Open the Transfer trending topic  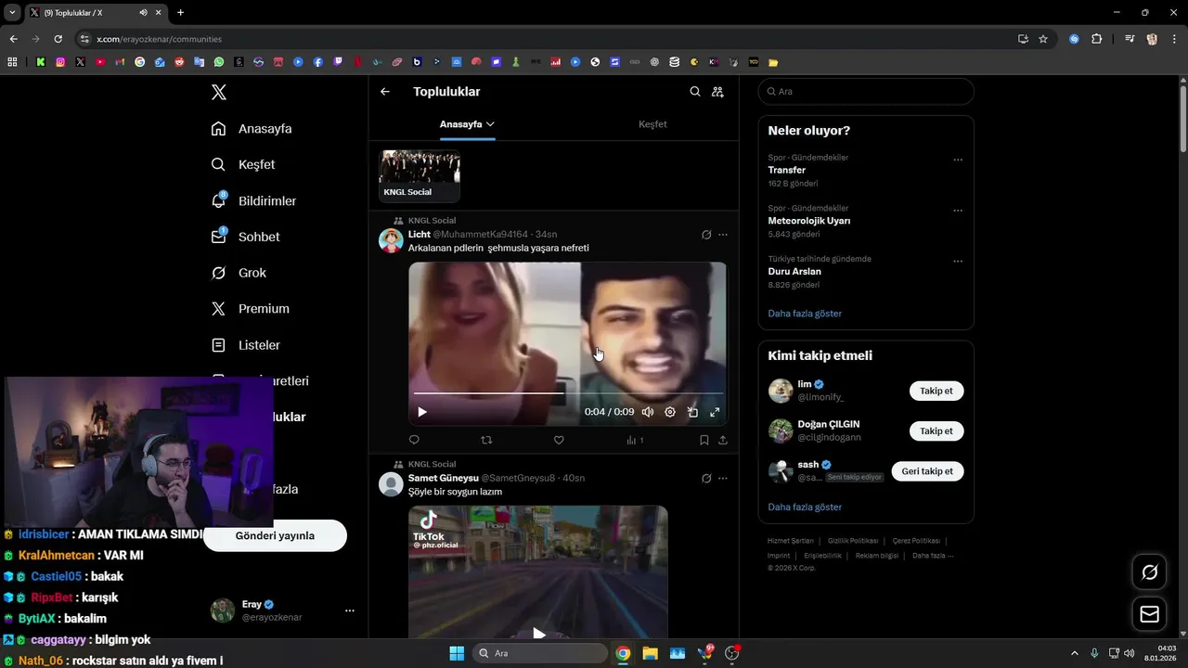787,171
